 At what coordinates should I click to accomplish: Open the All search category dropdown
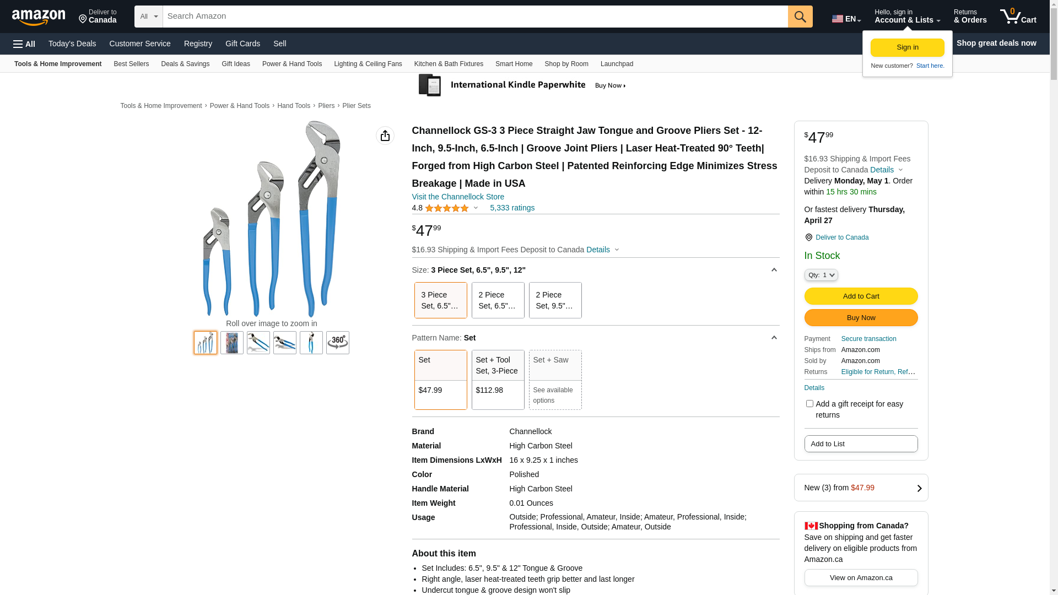click(x=149, y=17)
